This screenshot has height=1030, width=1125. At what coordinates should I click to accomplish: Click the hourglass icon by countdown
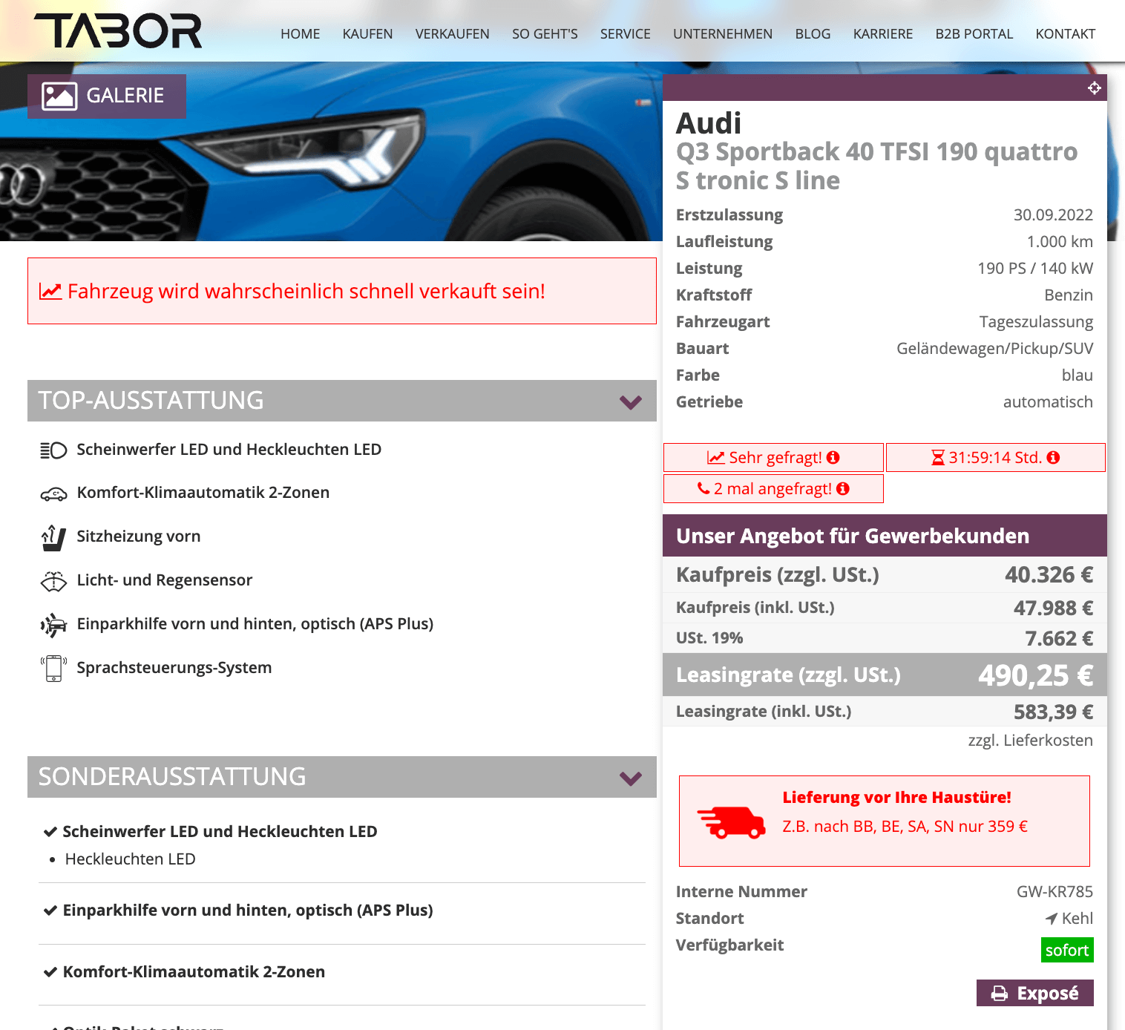coord(938,458)
